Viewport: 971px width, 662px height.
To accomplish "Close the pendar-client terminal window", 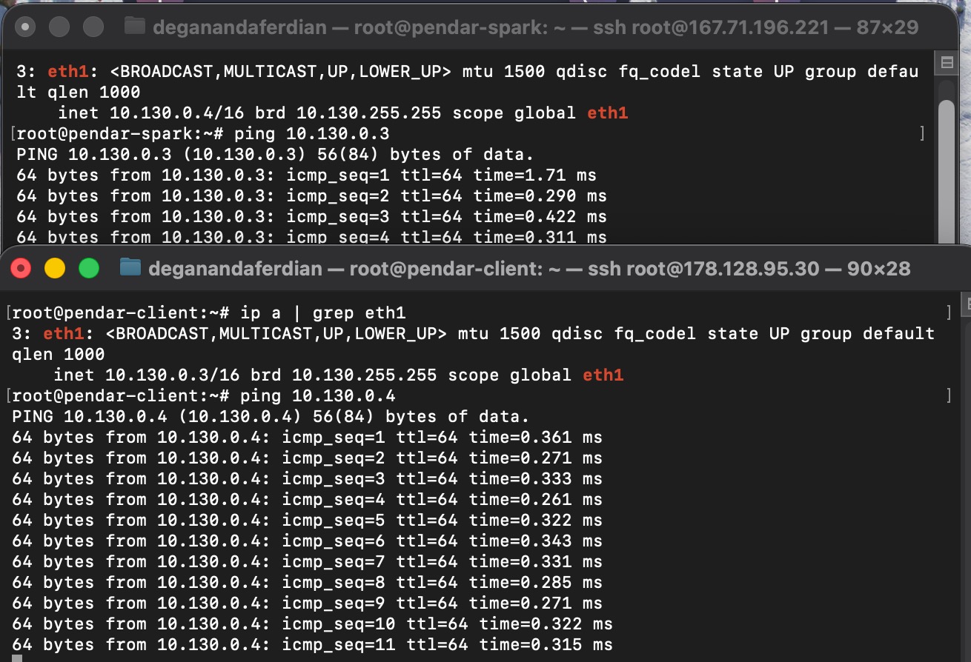I will pos(21,268).
